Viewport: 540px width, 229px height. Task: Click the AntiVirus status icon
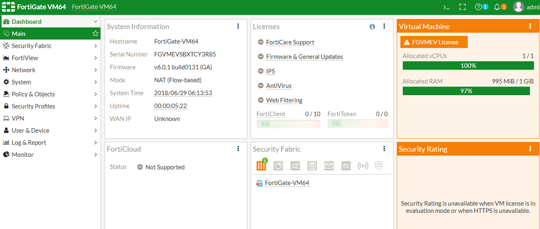(261, 86)
